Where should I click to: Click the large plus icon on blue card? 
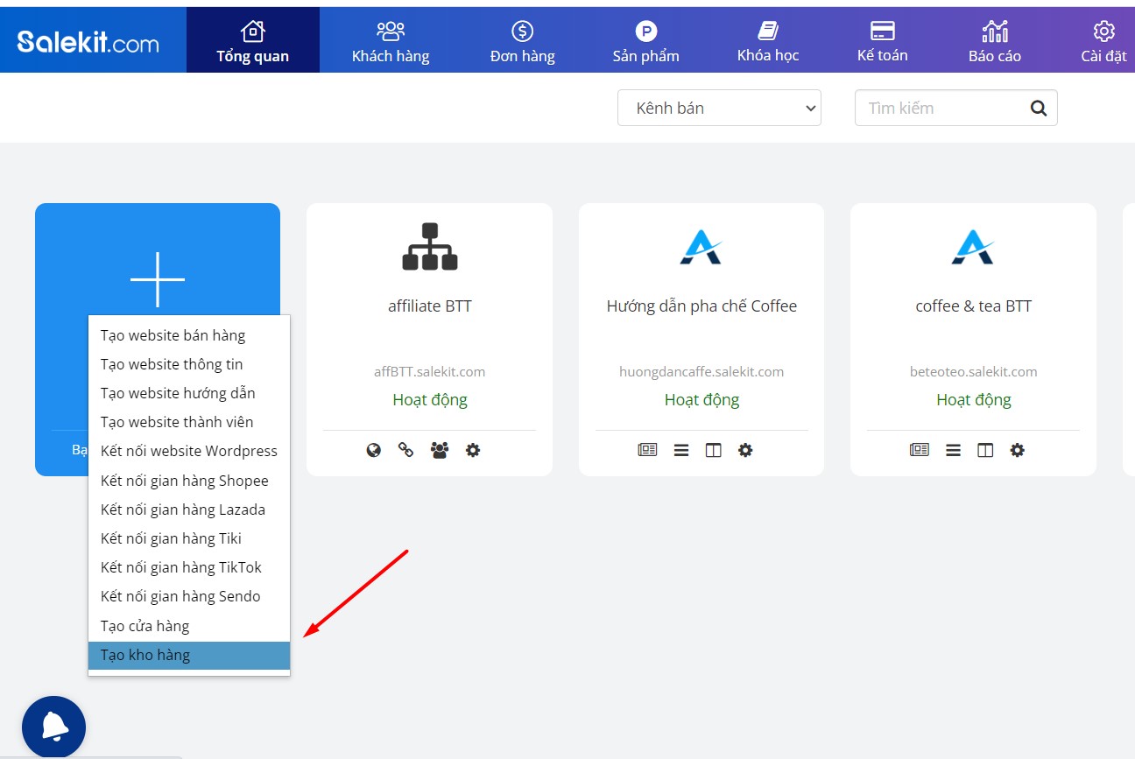coord(158,279)
